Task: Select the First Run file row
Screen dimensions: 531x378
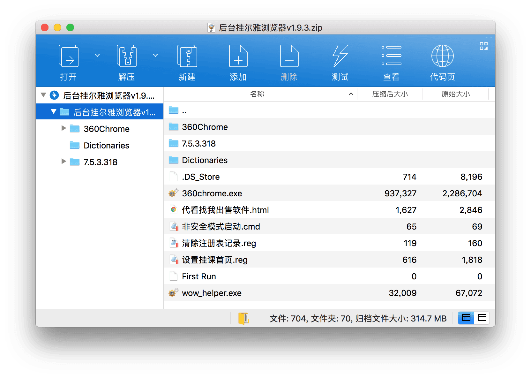Action: coord(330,276)
